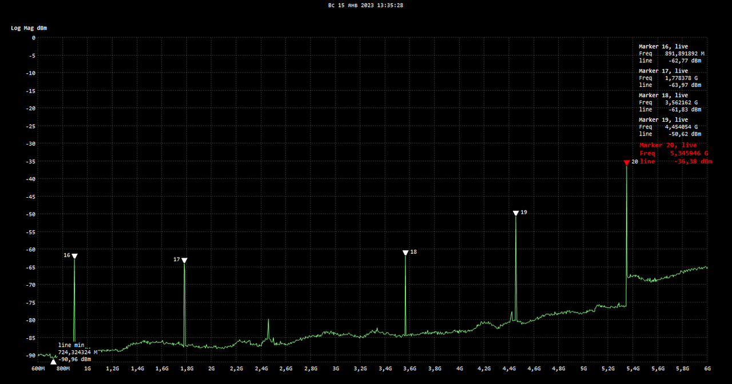Select the marker 17 triangle on the trace
Screen dimensions: 732x384
(184, 261)
